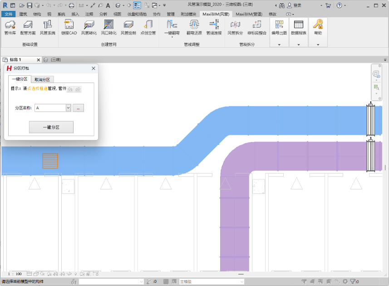Expand the 分区名称 combo box dropdown
389x286 pixels.
click(69, 108)
